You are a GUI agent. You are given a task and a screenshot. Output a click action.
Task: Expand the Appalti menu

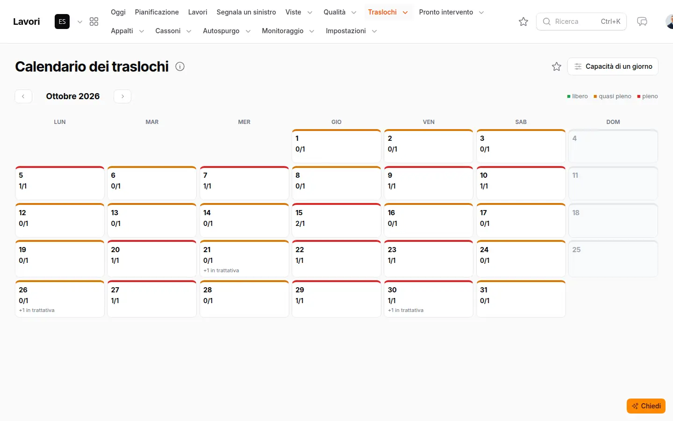128,31
